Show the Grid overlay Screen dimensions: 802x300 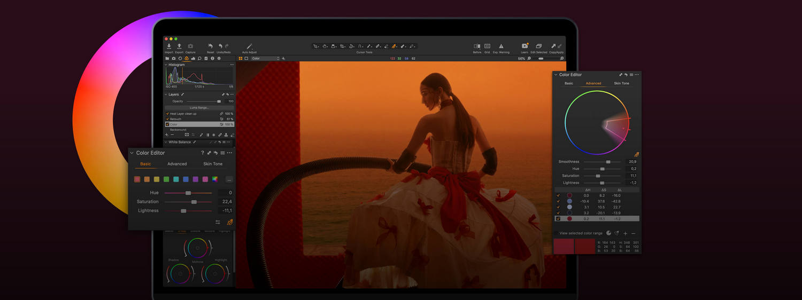[487, 46]
